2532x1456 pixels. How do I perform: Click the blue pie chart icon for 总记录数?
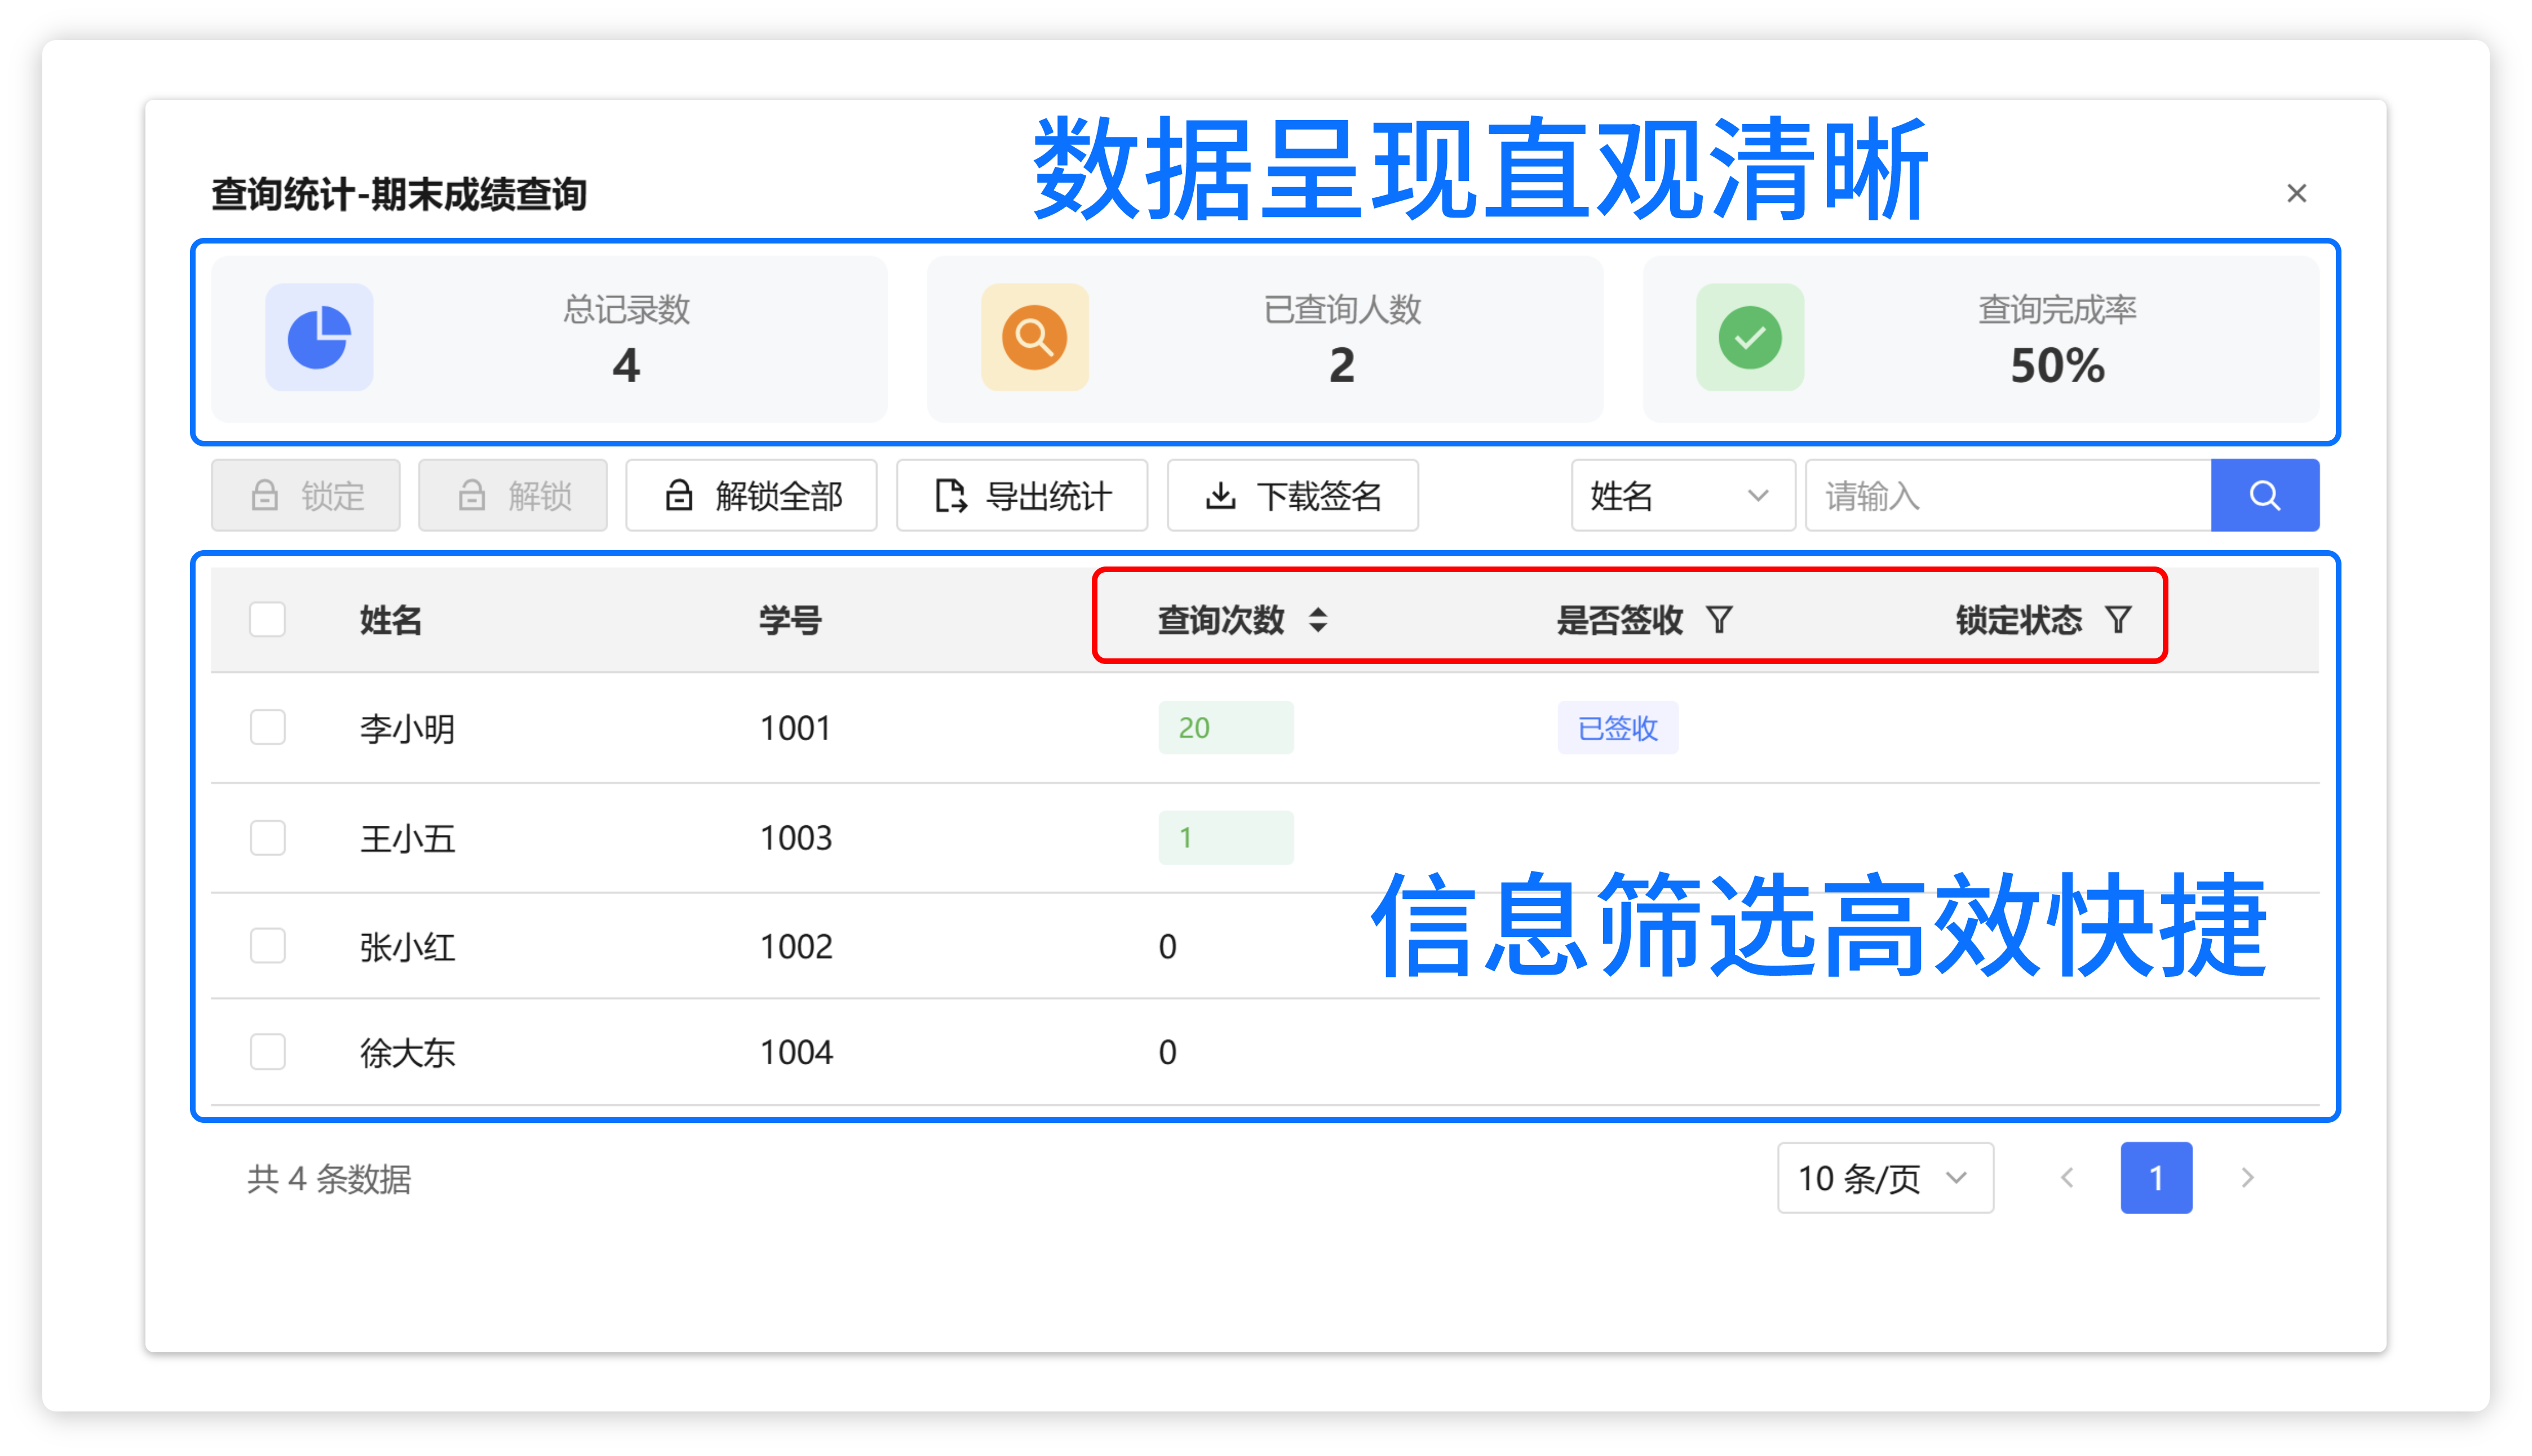[319, 337]
